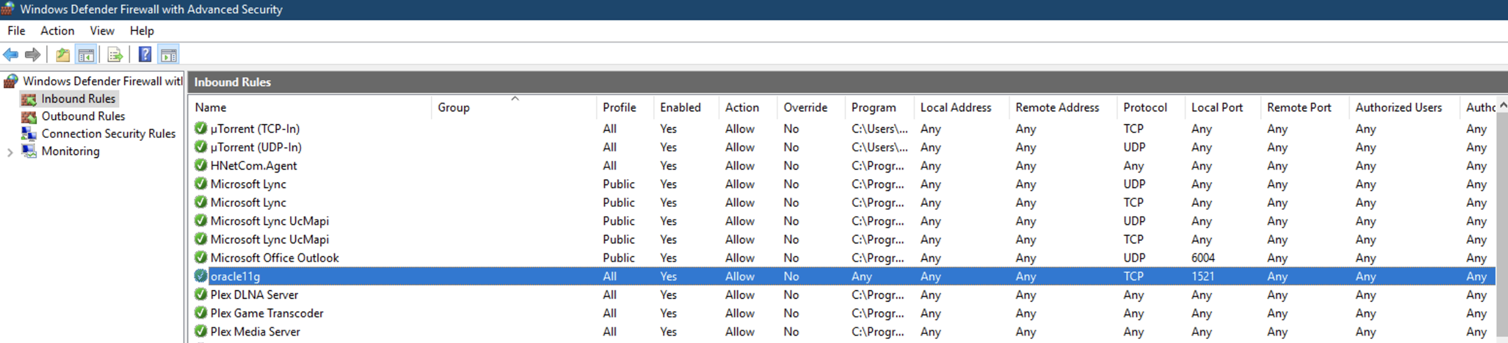Click the Back arrow toolbar icon
The image size is (1508, 343).
pyautogui.click(x=11, y=55)
